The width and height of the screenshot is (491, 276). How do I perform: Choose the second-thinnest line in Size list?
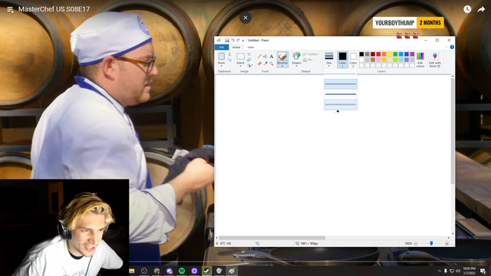click(x=341, y=84)
